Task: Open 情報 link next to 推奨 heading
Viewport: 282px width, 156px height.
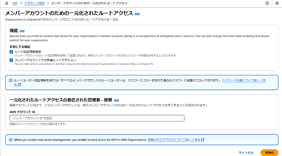Action: [x=116, y=100]
